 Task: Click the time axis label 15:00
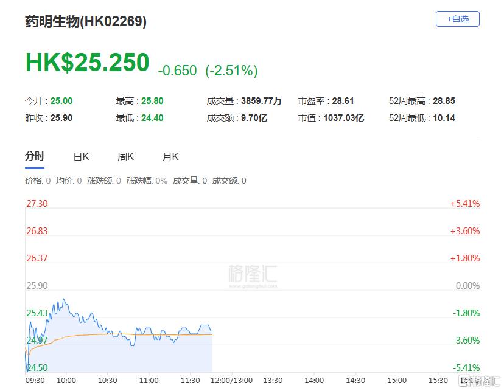(x=397, y=381)
